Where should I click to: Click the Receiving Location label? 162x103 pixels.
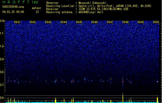point(60,6)
